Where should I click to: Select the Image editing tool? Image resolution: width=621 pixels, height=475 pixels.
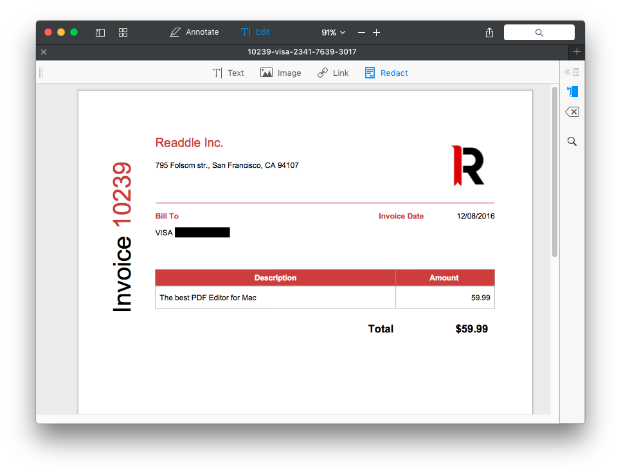(x=280, y=73)
